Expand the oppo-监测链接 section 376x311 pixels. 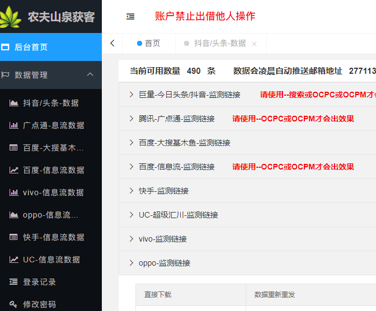tap(164, 263)
